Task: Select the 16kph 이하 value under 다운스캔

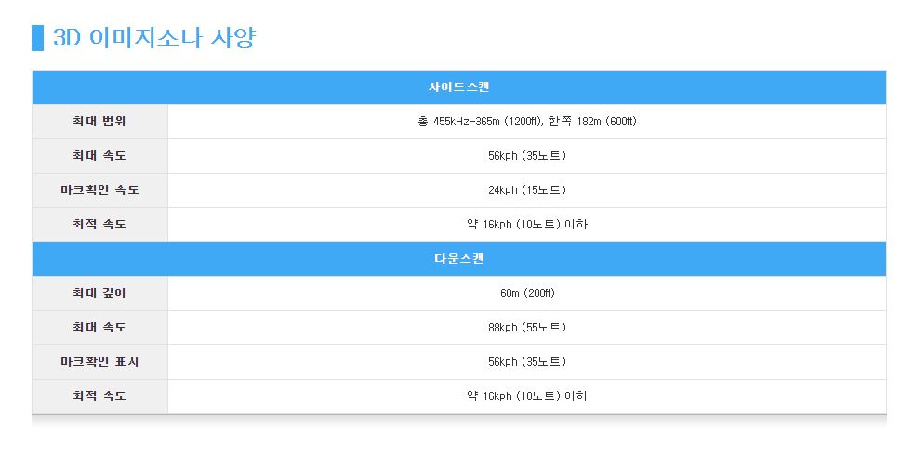Action: click(526, 396)
